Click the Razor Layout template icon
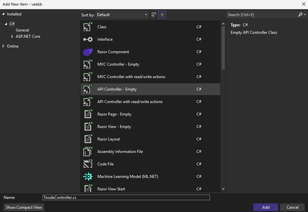 [88, 139]
